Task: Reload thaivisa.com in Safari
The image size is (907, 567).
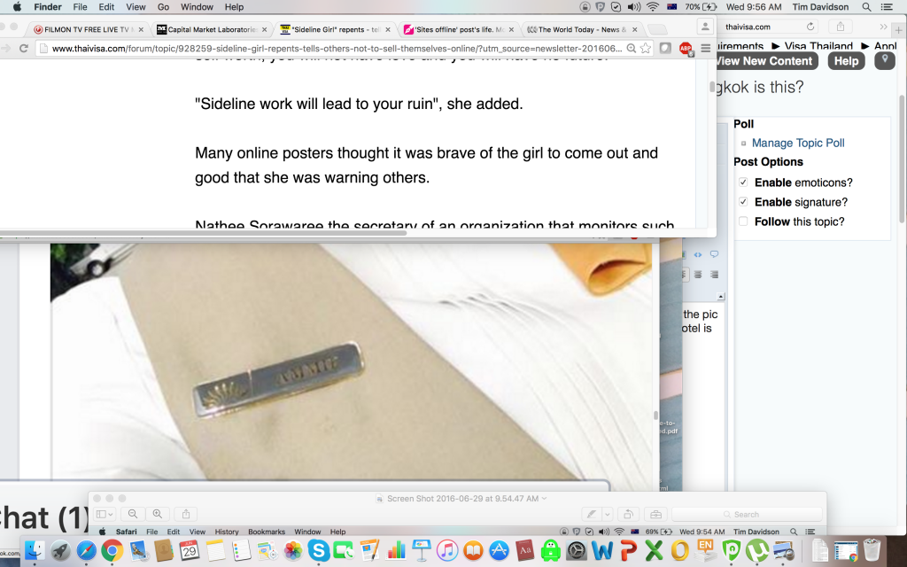Action: tap(810, 27)
